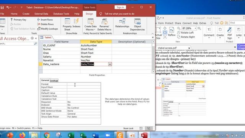Viewport: 245px width, 138px height.
Task: Select the ID_CLIENT field name cell
Action: coord(61,45)
